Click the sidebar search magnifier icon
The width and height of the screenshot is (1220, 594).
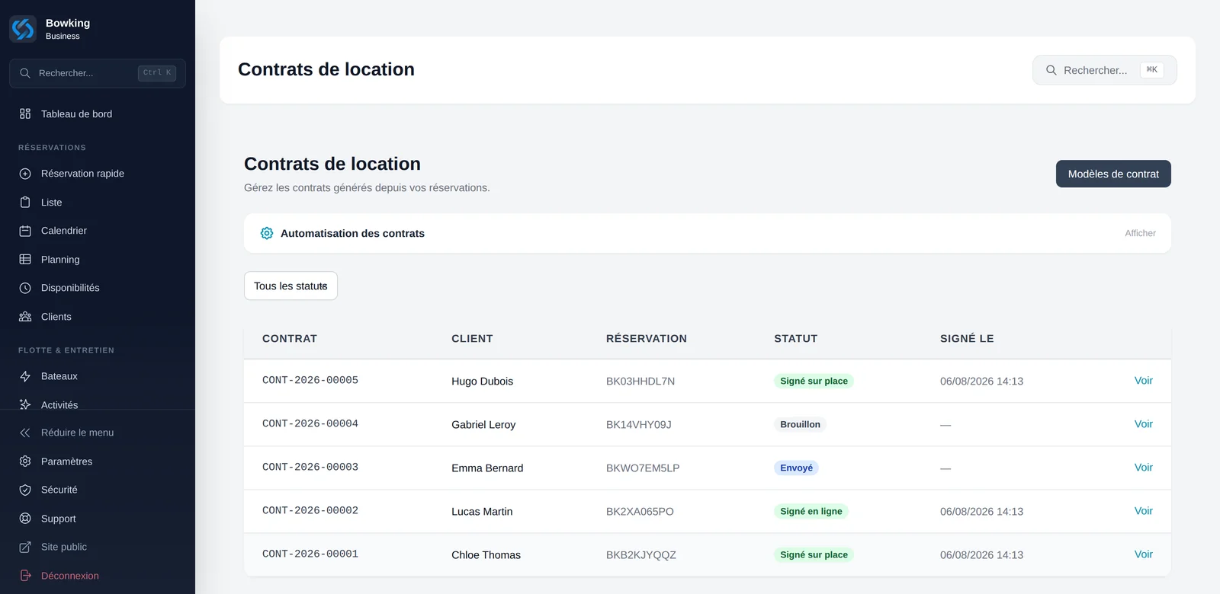25,73
